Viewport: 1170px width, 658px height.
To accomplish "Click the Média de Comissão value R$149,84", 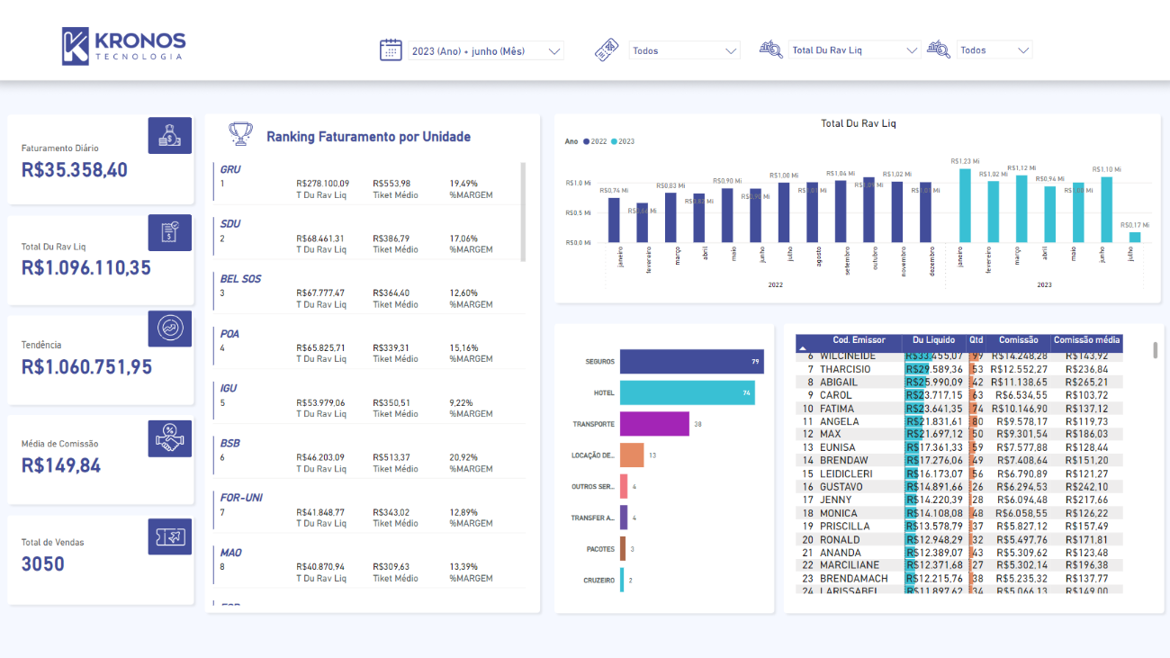I will click(61, 465).
